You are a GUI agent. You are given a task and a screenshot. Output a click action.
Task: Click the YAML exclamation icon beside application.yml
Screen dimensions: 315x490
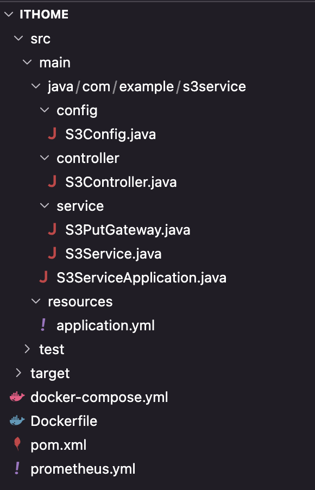point(43,325)
